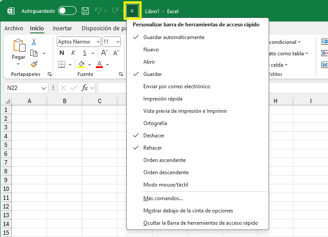Select column B header

(x=65, y=101)
